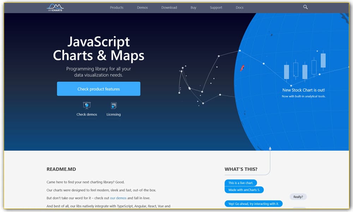
Task: Click the presentation icon above Check demos
Action: point(86,105)
